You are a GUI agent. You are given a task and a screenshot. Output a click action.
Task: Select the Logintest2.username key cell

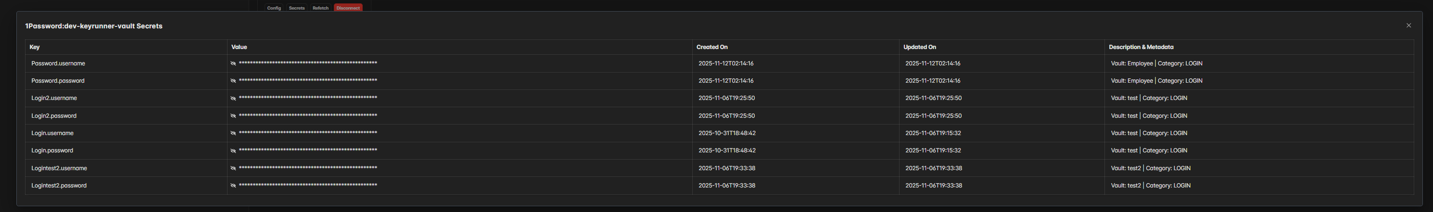(x=59, y=168)
